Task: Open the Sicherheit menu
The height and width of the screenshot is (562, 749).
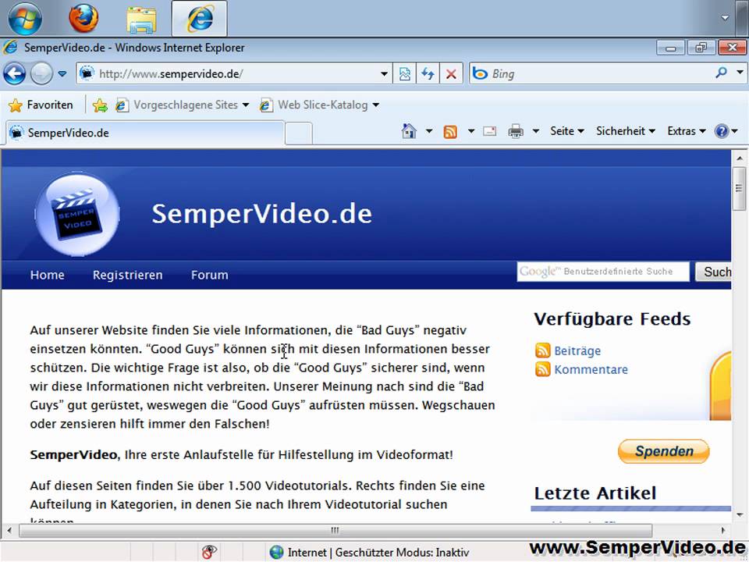Action: (x=625, y=131)
